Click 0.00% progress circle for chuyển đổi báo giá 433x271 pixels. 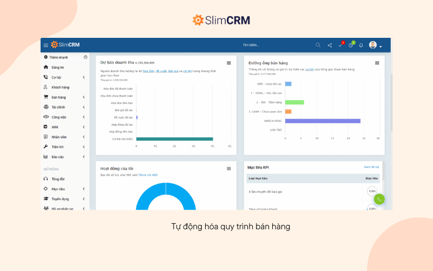click(372, 191)
